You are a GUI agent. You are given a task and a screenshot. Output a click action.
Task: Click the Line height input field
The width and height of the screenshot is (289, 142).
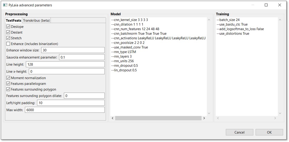(x=65, y=64)
